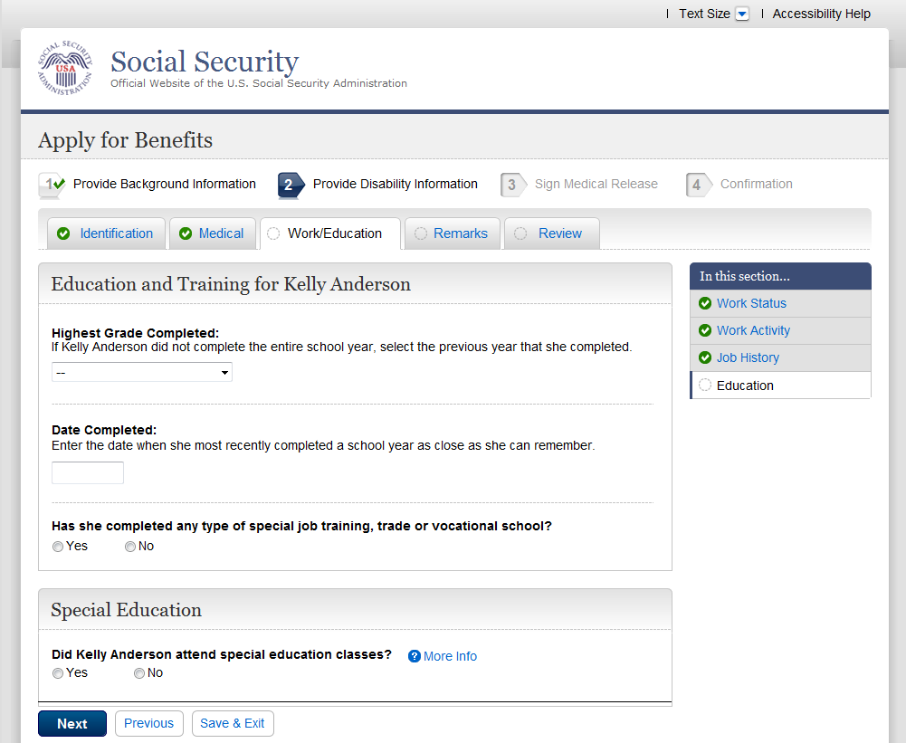Click the Date Completed input field
The width and height of the screenshot is (906, 743).
tap(88, 472)
